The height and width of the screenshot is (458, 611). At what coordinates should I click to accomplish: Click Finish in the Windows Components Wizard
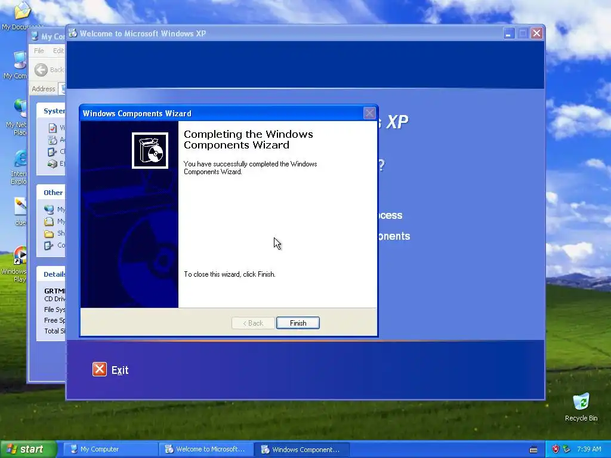pos(298,323)
